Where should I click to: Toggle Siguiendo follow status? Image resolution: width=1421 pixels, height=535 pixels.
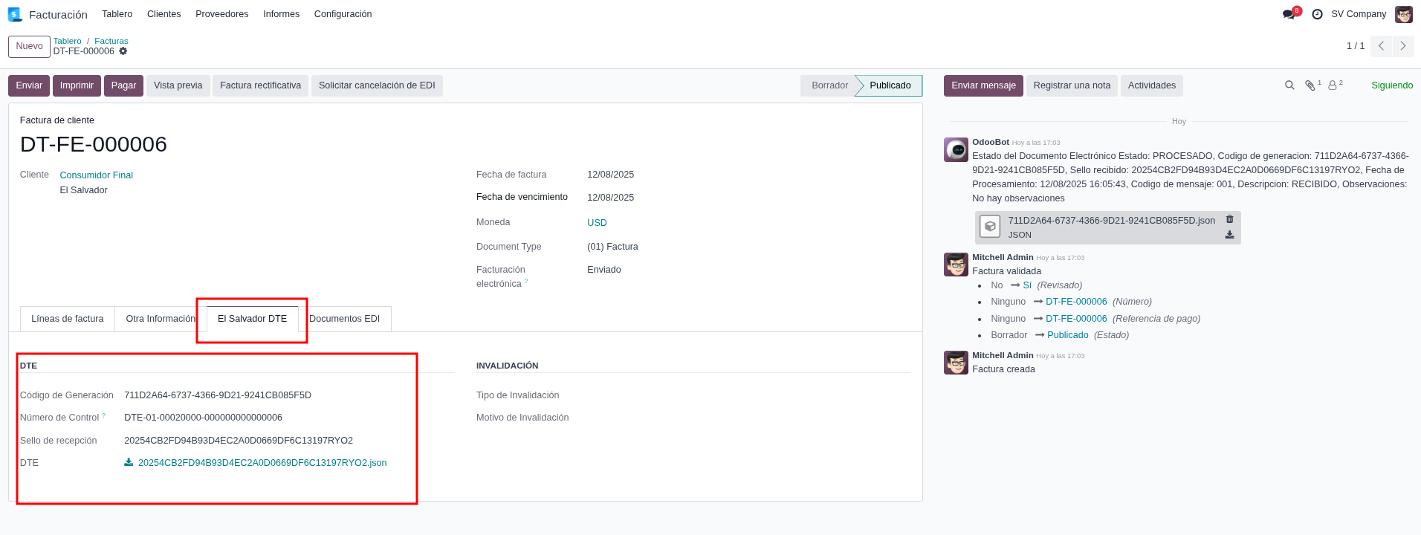(1391, 85)
